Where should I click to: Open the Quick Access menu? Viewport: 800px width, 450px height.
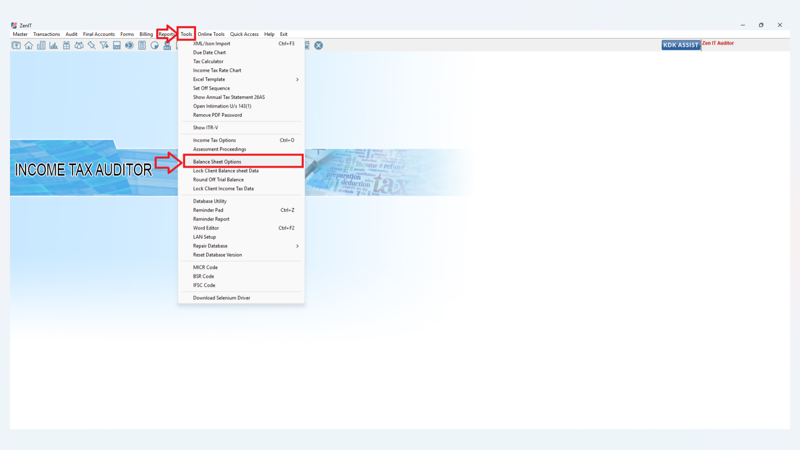pyautogui.click(x=244, y=34)
